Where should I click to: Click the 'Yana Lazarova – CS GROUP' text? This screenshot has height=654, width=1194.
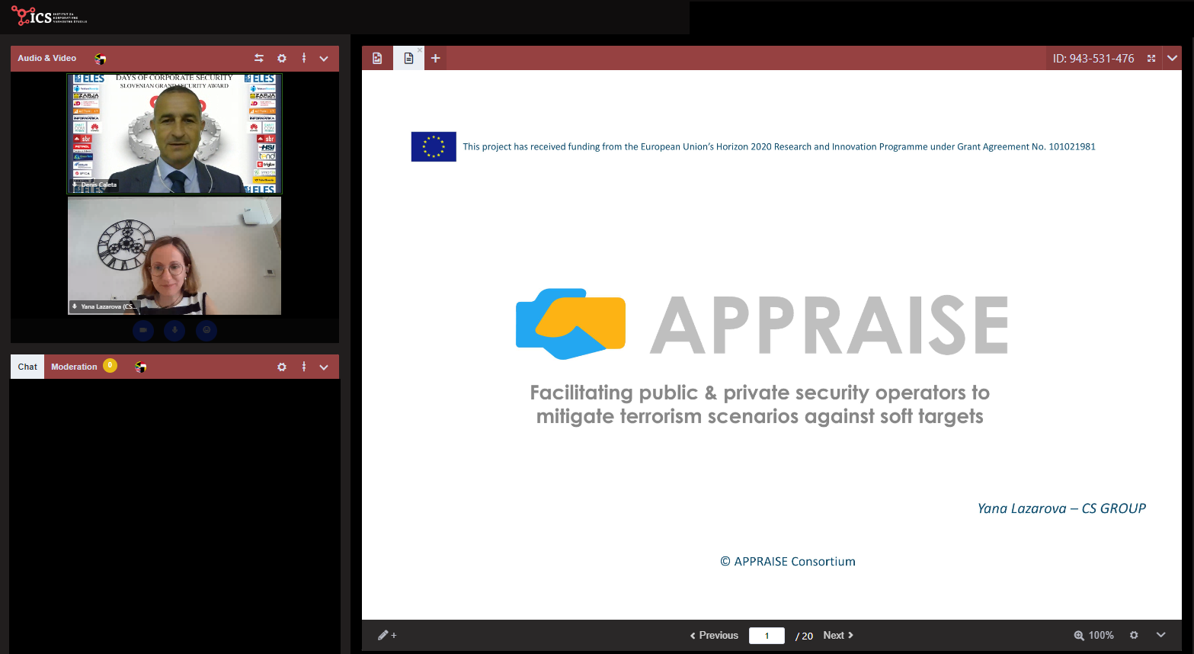click(1061, 508)
